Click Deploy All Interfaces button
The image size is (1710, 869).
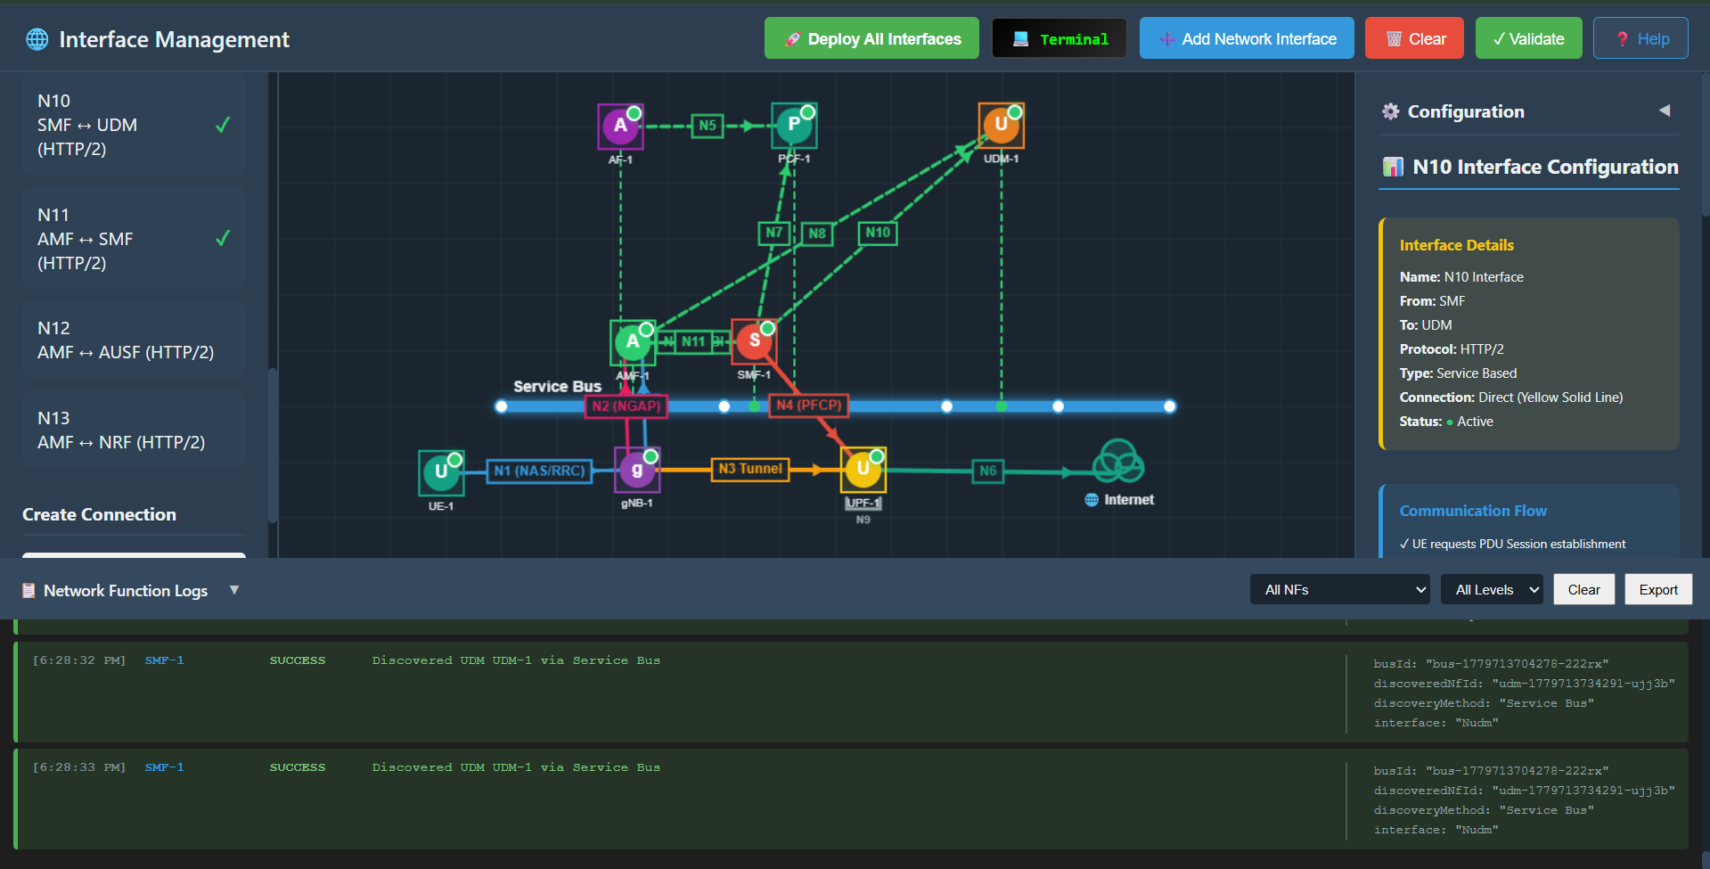point(871,38)
